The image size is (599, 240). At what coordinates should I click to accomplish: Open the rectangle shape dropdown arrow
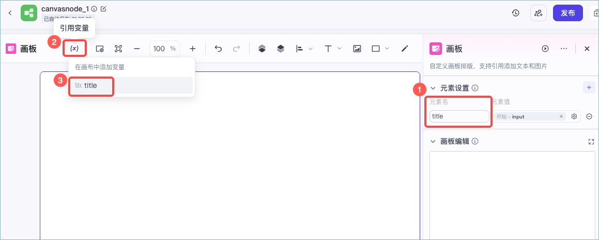point(387,49)
